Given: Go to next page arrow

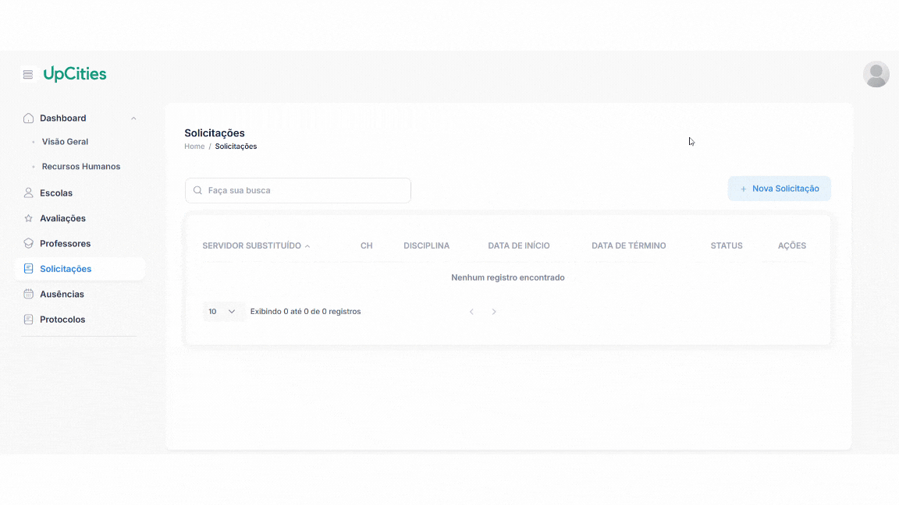Looking at the screenshot, I should [x=494, y=312].
